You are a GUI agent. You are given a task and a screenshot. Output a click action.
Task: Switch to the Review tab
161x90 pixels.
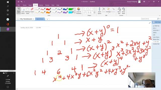click(47, 5)
